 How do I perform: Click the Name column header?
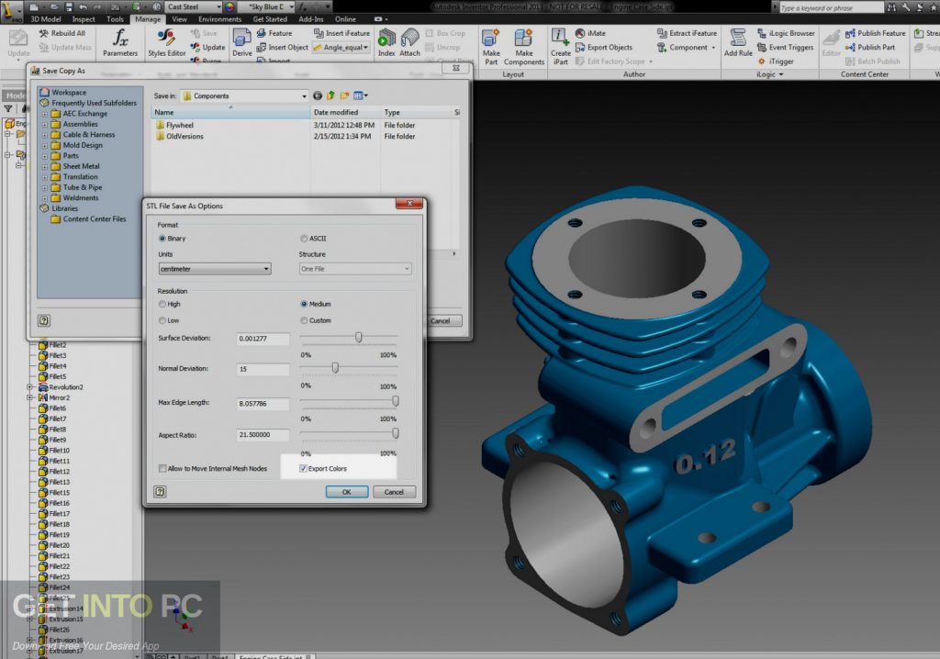[x=230, y=112]
